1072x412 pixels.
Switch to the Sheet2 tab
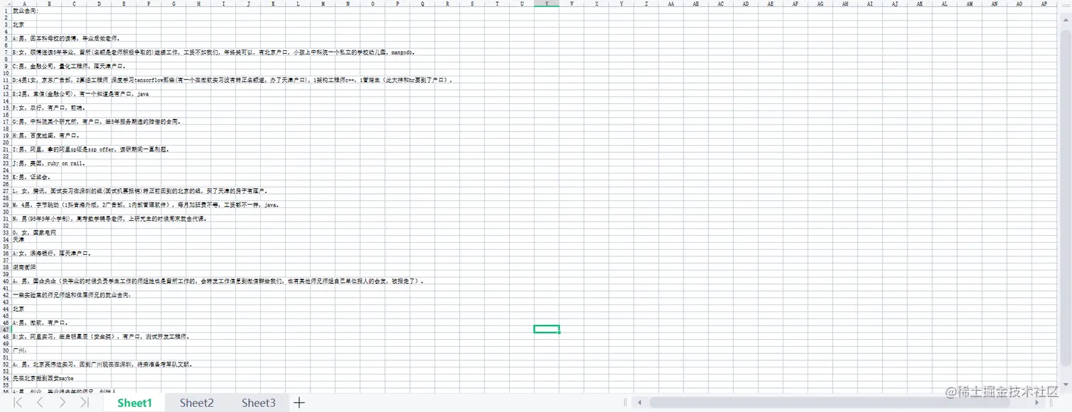pyautogui.click(x=196, y=403)
